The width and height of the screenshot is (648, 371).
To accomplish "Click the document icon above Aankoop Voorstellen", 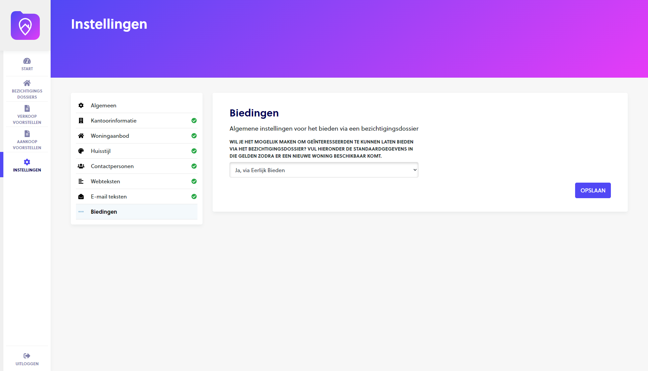I will tap(27, 134).
